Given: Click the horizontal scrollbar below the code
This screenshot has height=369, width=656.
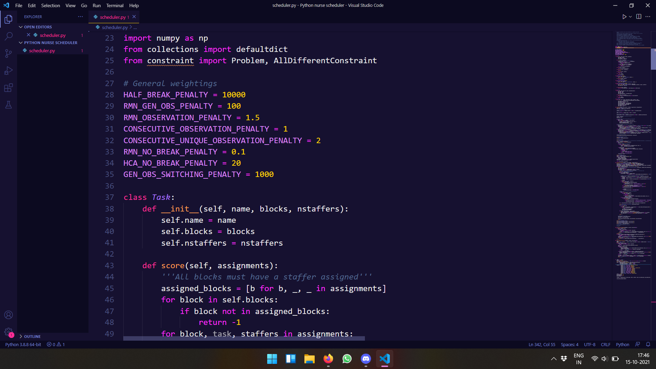Looking at the screenshot, I should click(x=244, y=338).
